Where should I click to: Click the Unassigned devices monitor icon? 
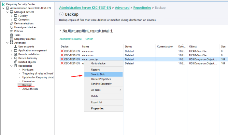pos(12,27)
